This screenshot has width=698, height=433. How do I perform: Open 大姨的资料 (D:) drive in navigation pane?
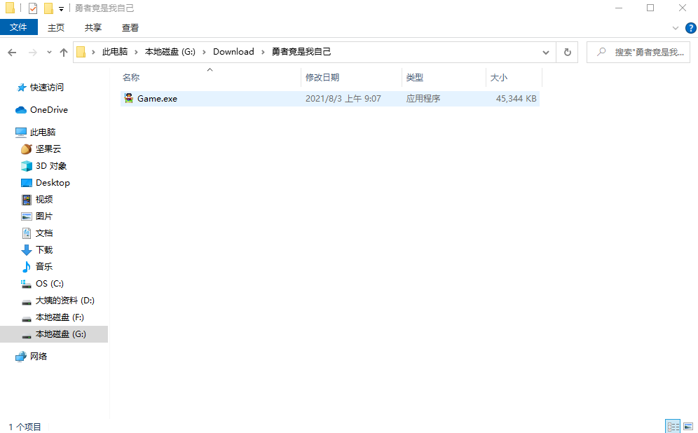point(65,301)
